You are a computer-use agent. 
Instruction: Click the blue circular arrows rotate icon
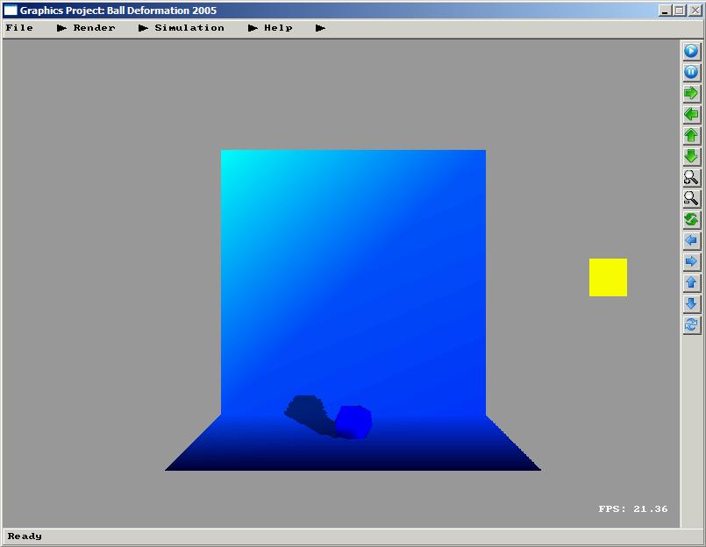pyautogui.click(x=691, y=325)
